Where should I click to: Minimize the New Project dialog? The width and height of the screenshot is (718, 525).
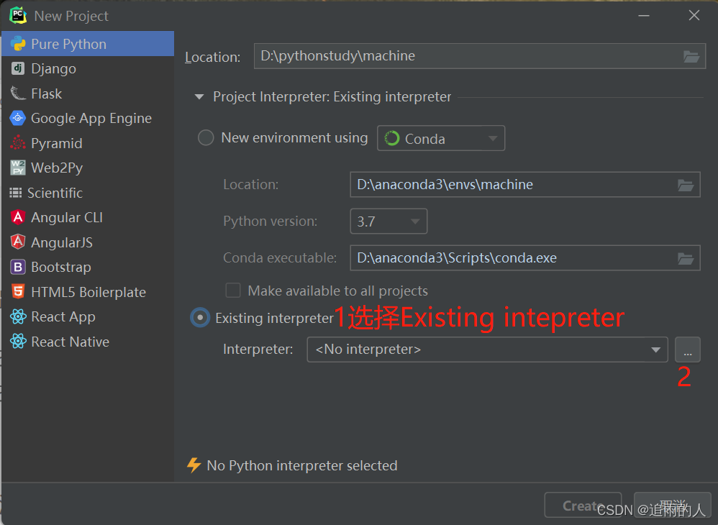pos(644,16)
